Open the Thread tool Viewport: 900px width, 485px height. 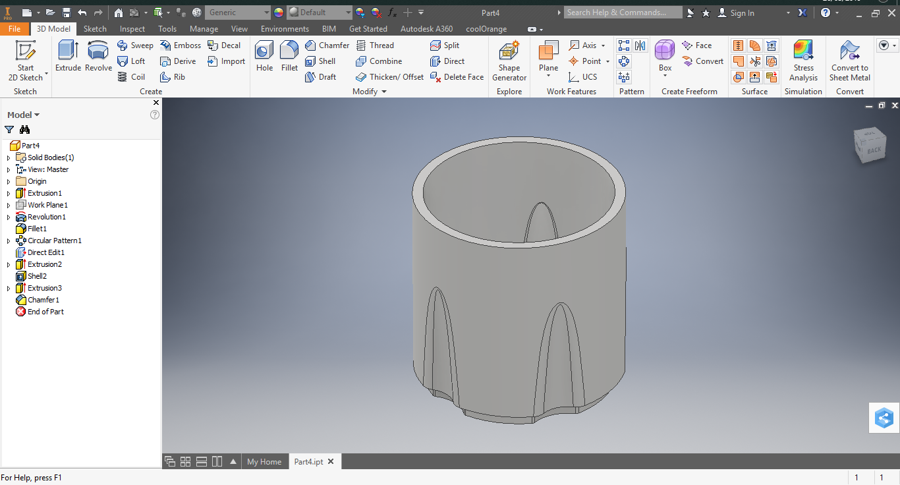[376, 45]
